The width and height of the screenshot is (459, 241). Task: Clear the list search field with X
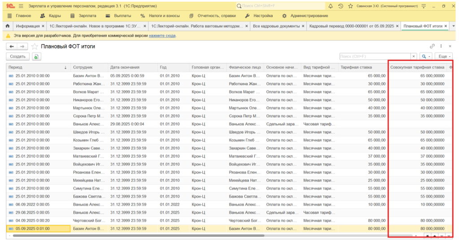tap(414, 56)
